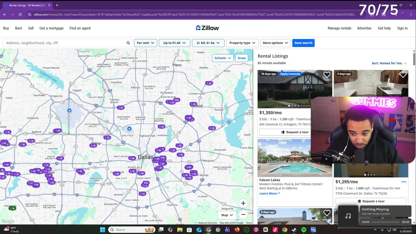This screenshot has width=416, height=234.
Task: Open the Copilot icon in the taskbar
Action: (x=170, y=230)
